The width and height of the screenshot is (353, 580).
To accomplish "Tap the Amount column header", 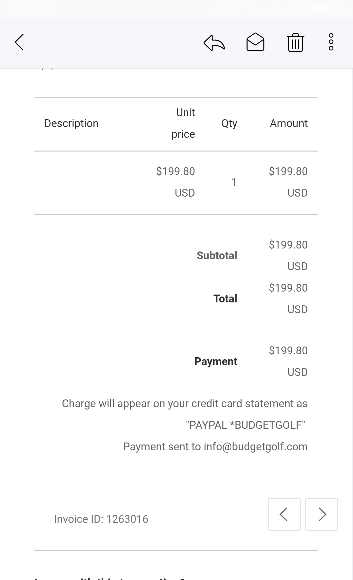I will click(289, 123).
